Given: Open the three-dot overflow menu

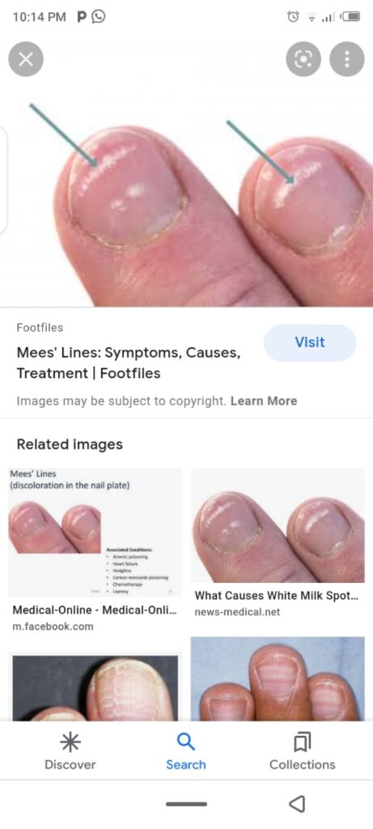Looking at the screenshot, I should (347, 59).
